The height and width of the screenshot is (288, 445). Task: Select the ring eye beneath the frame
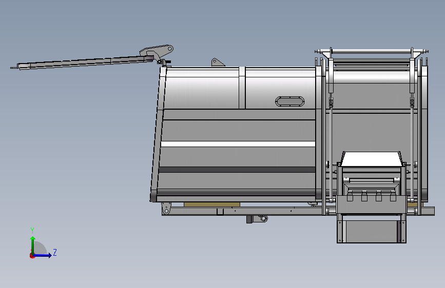tap(264, 218)
